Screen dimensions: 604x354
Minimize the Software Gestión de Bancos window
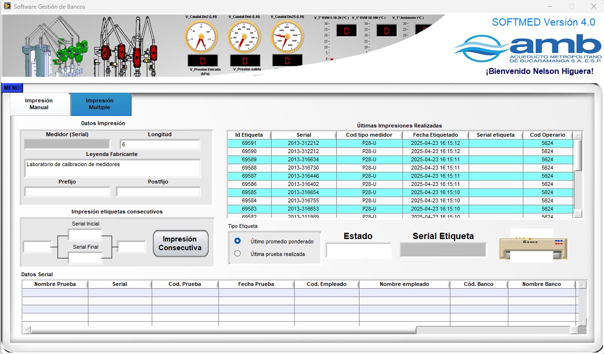click(x=550, y=6)
